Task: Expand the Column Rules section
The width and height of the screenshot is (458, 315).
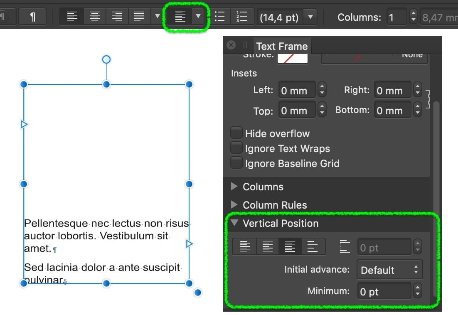Action: click(234, 205)
